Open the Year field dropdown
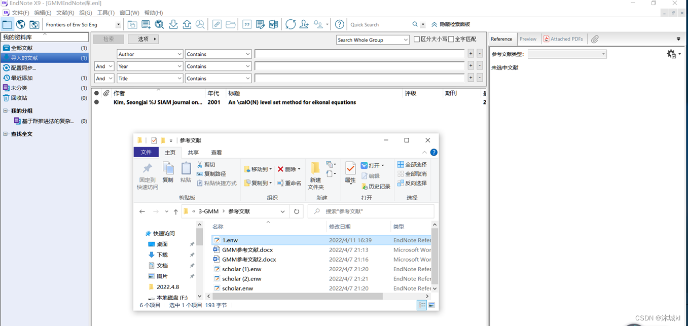Screen dimensions: 688x326 (150, 66)
